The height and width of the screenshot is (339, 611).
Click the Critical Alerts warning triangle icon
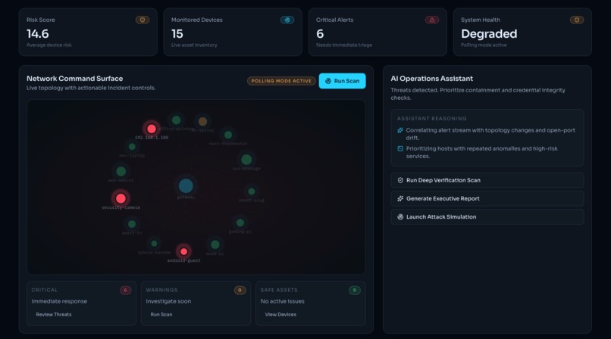click(x=432, y=20)
